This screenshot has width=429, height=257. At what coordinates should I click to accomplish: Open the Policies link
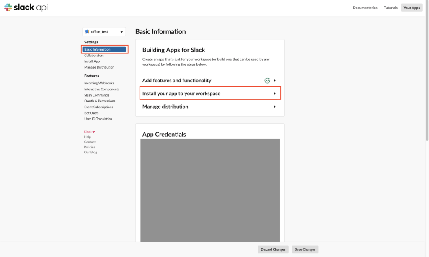[x=90, y=147]
